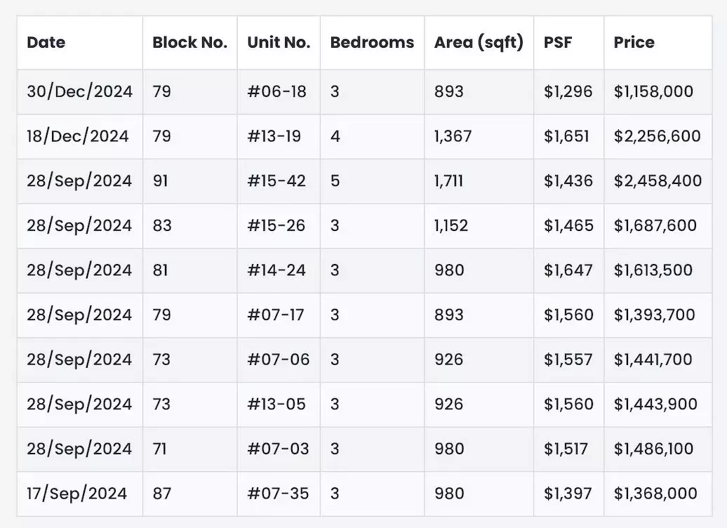727x528 pixels.
Task: Click the $1,647 PSF cell
Action: [569, 270]
